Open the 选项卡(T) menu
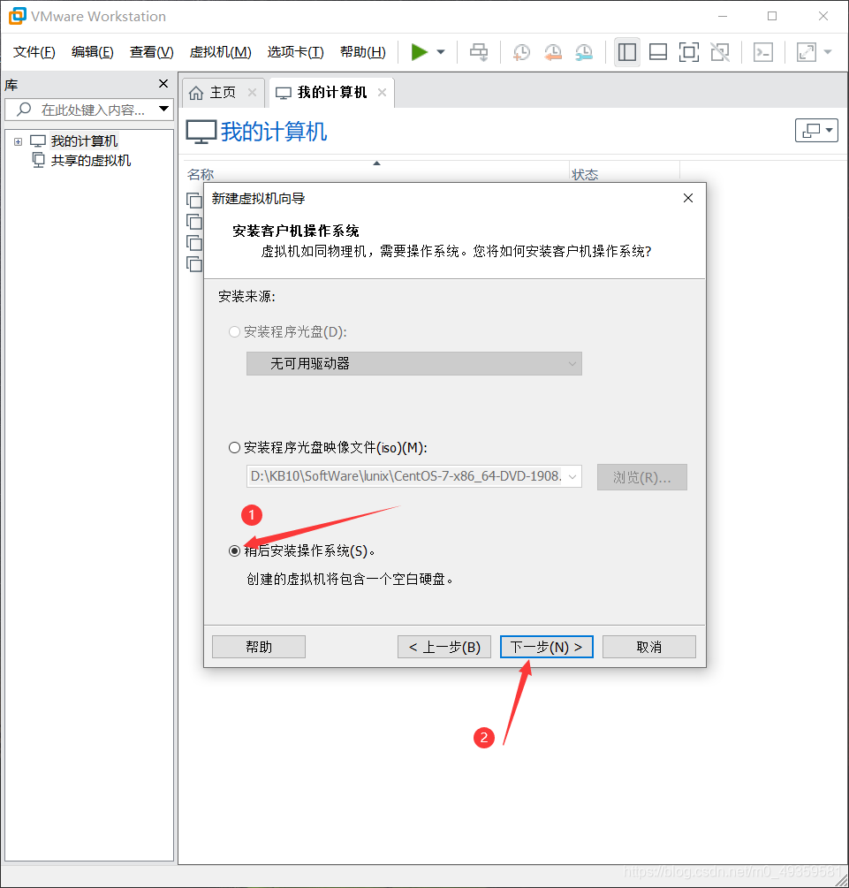Image resolution: width=849 pixels, height=888 pixels. tap(295, 52)
